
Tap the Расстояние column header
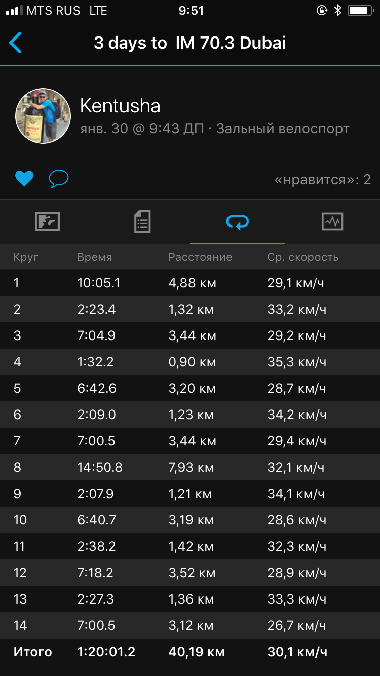200,257
